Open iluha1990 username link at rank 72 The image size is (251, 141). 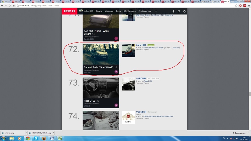141,45
